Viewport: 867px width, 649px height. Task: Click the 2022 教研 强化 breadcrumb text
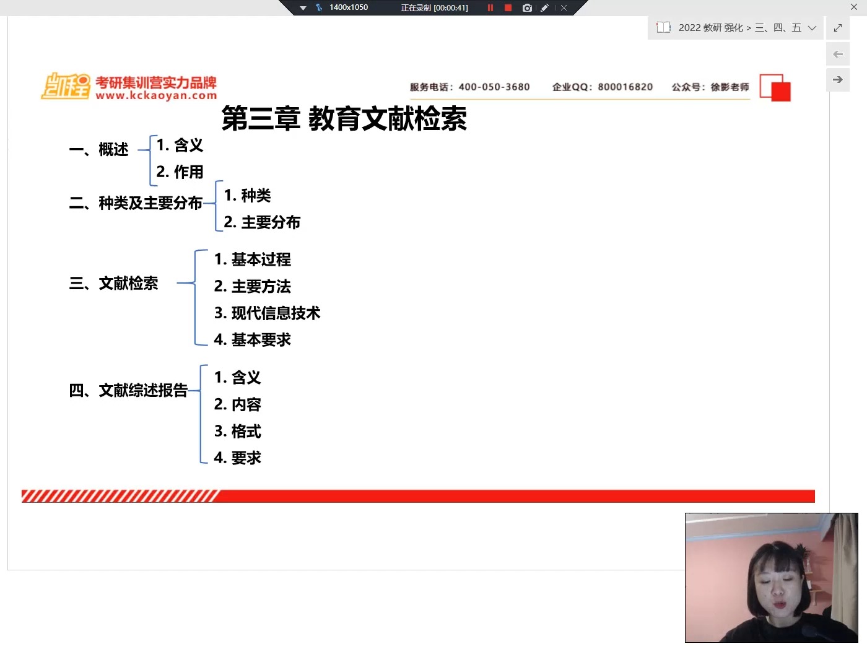coord(711,28)
